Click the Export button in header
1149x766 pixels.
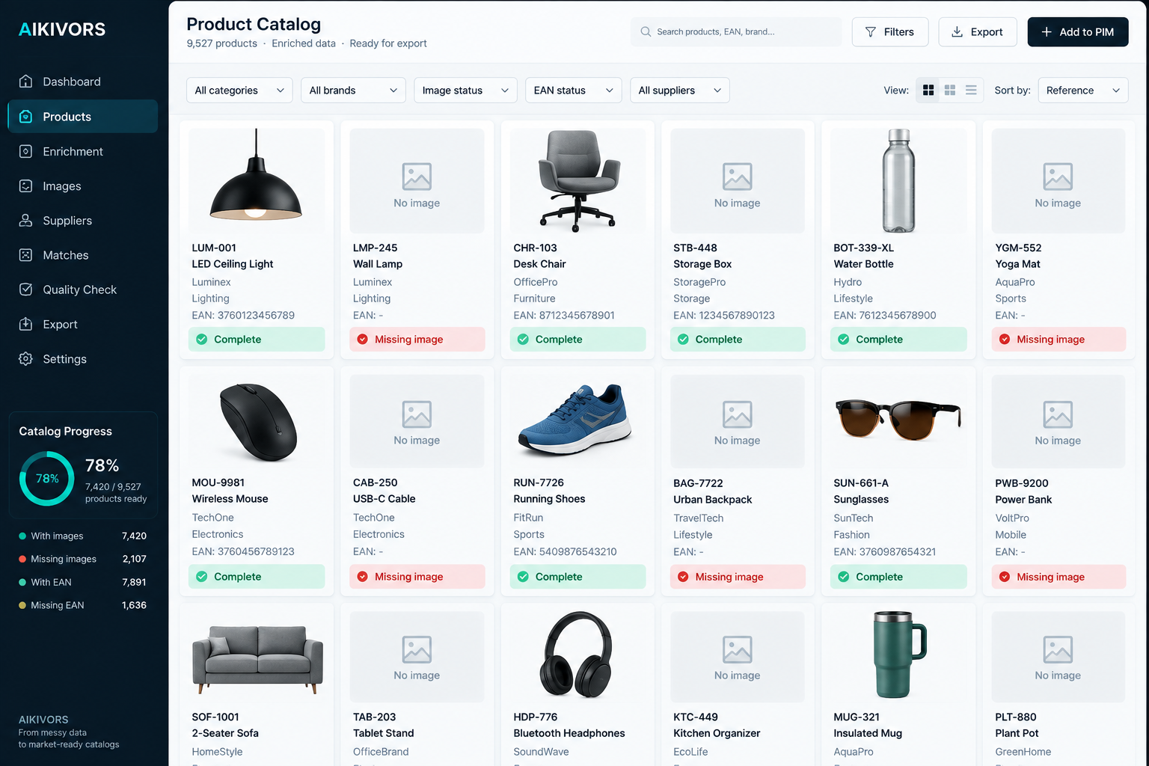[x=978, y=32]
